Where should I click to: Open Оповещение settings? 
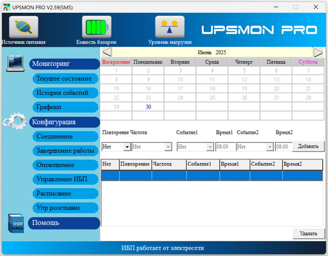[x=66, y=165]
